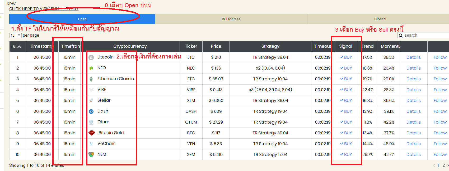The image size is (449, 171).
Task: Click the BUY signal for Litecoin
Action: click(346, 57)
